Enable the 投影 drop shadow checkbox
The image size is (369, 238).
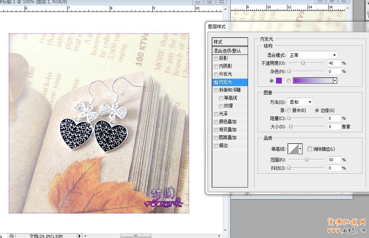[216, 58]
